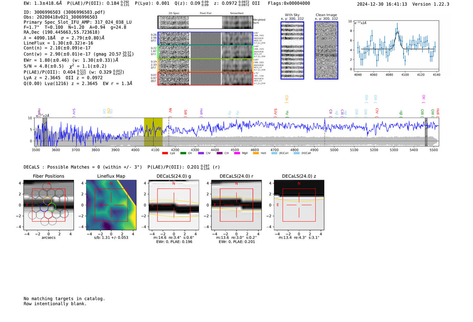Image resolution: width=473 pixels, height=322 pixels.
Task: Click the CIV purple legend swatch
Action: click(x=201, y=153)
